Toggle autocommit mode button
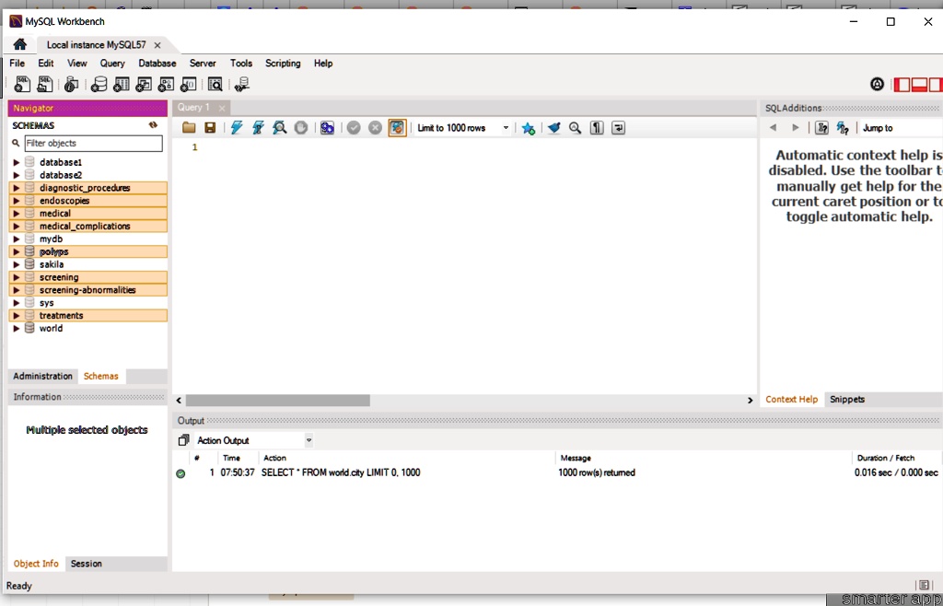 click(397, 128)
